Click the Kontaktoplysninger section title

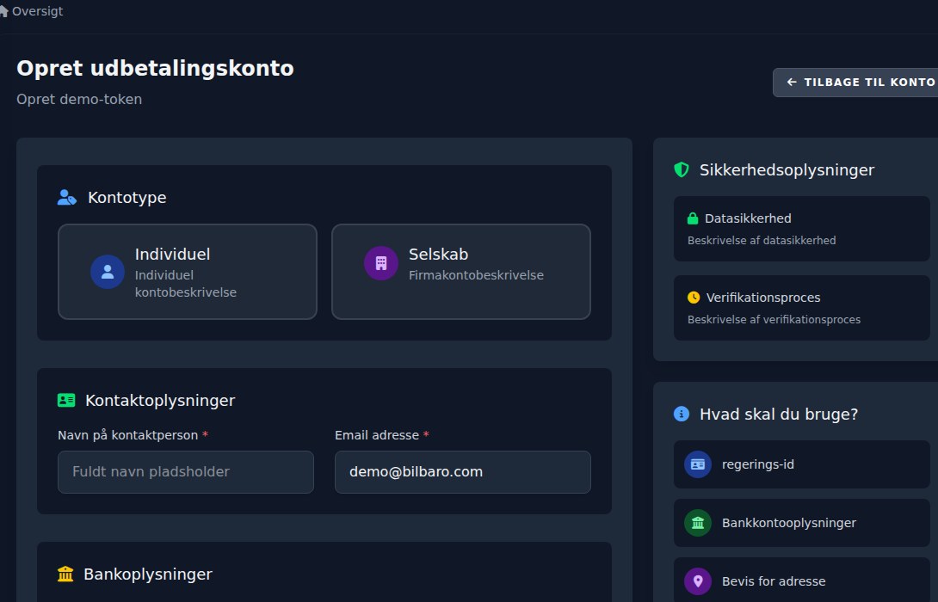click(160, 401)
